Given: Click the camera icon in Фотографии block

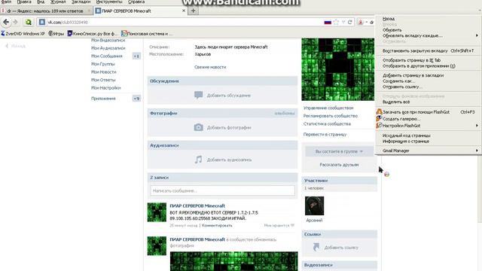Looking at the screenshot, I should 198,127.
